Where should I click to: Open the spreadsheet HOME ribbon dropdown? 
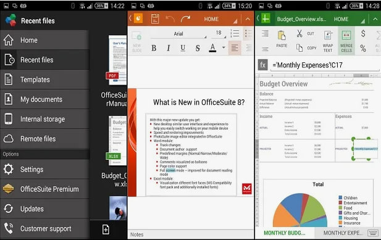pyautogui.click(x=349, y=19)
